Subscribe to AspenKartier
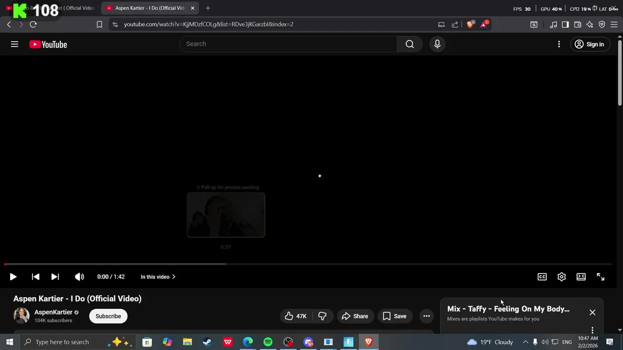The image size is (623, 350). coord(108,316)
